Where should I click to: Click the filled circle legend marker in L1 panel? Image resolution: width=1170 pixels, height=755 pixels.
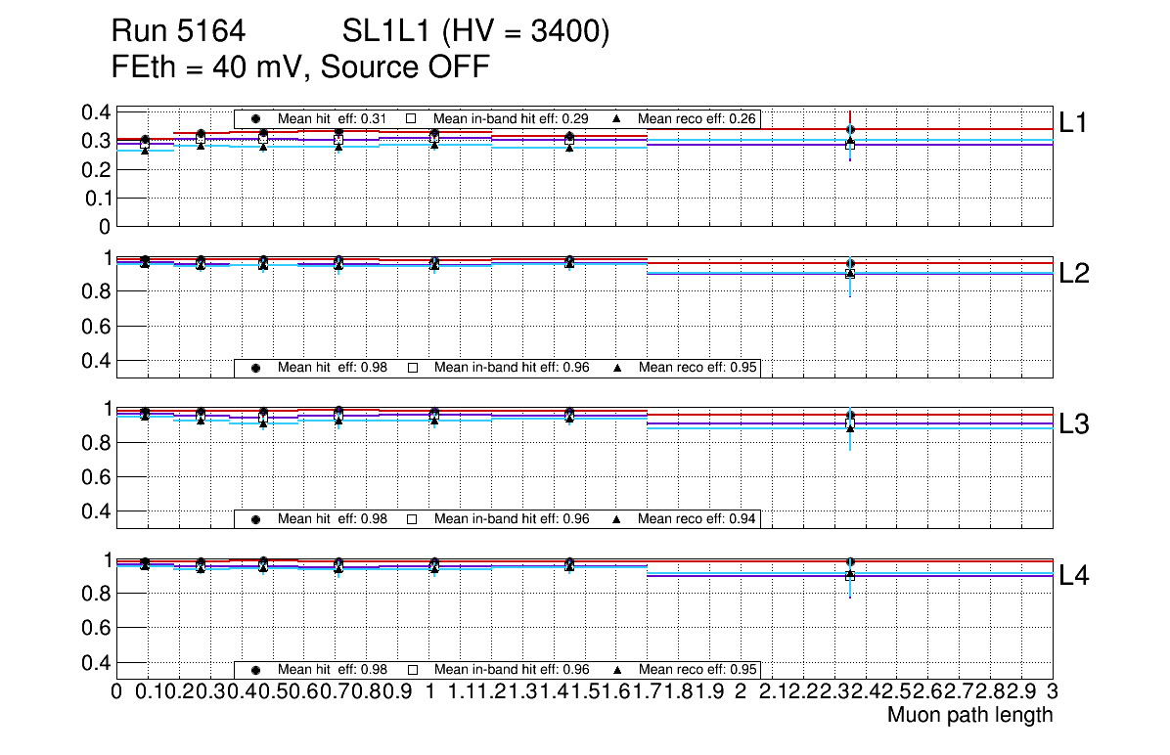coord(255,118)
